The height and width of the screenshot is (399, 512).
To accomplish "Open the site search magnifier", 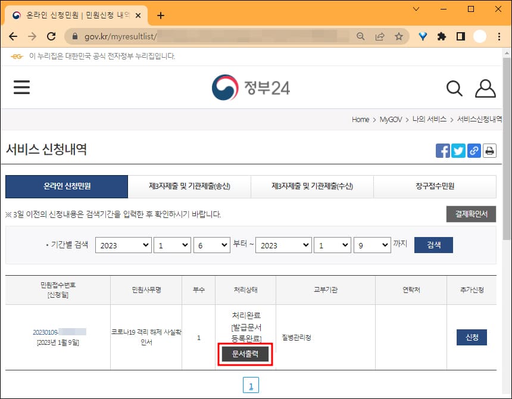I will (x=454, y=88).
